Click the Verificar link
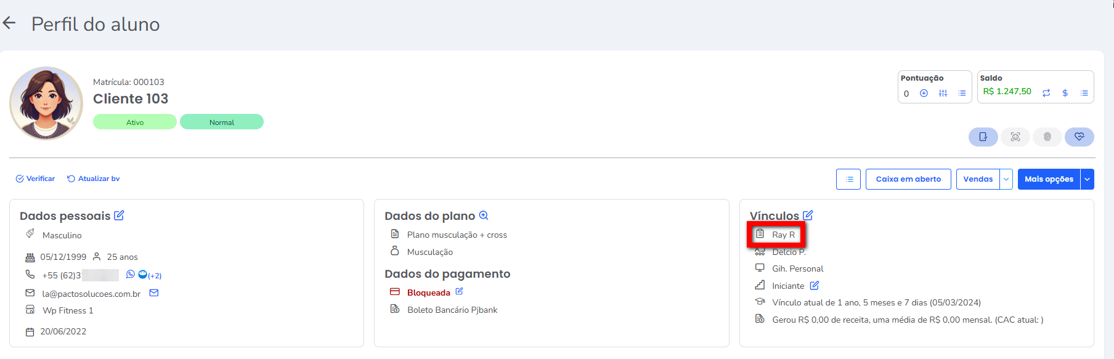 click(x=36, y=179)
